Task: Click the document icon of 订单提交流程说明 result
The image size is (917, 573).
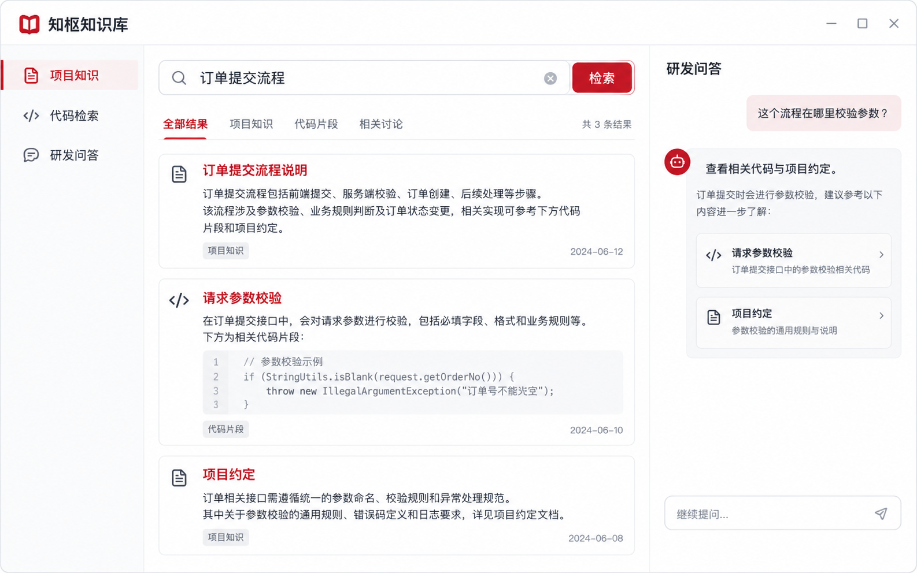Action: pos(179,174)
